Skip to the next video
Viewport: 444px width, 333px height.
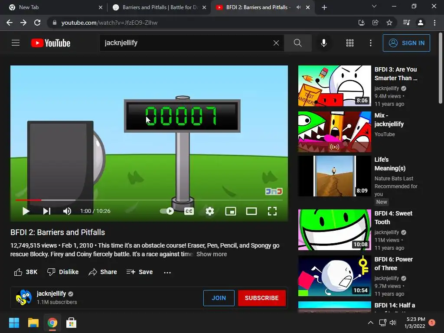pos(47,211)
